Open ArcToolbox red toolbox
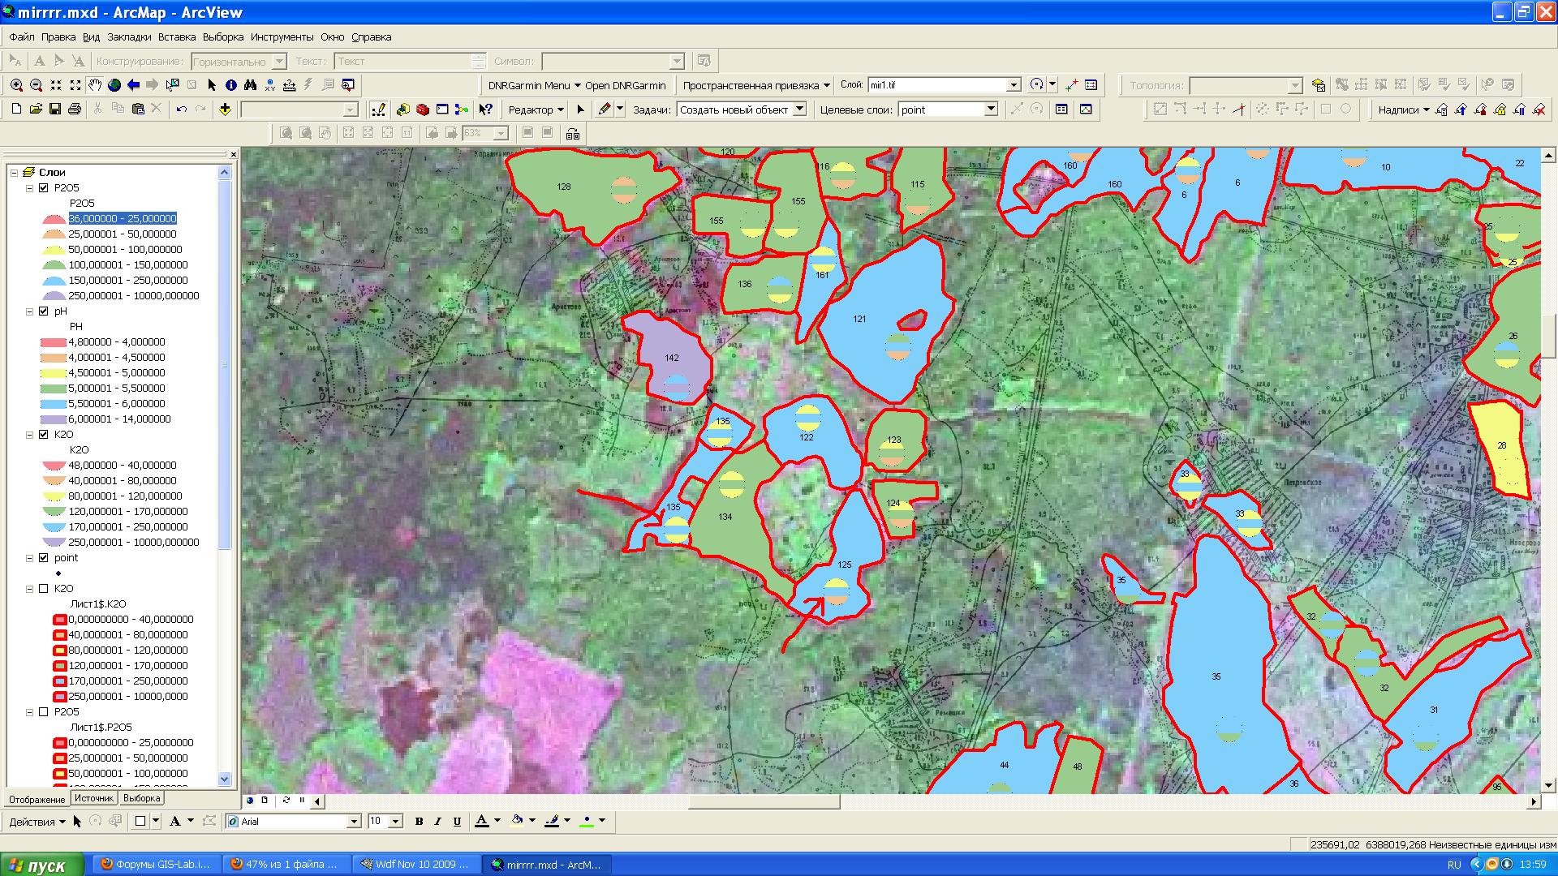The height and width of the screenshot is (876, 1558). (x=423, y=109)
